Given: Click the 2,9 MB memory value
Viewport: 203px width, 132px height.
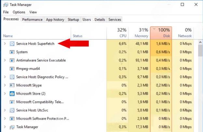Looking at the screenshot, I should 143,119.
